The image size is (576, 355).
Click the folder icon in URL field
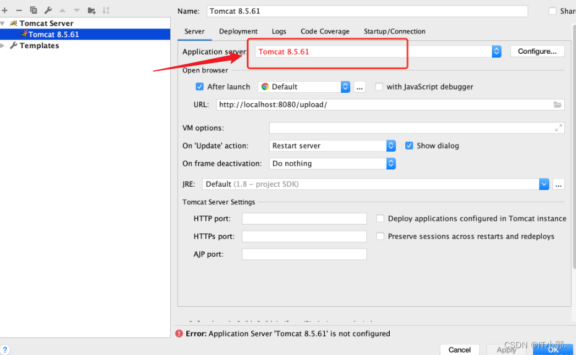click(x=557, y=105)
